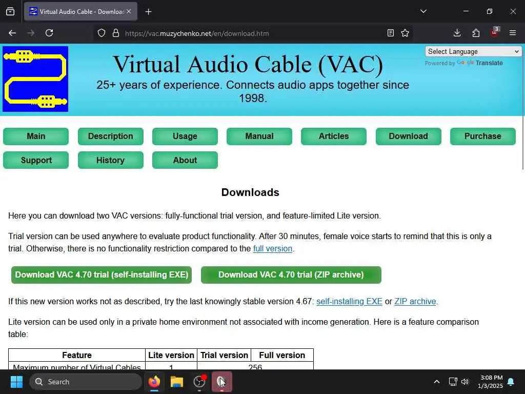Click the Firefox back arrow
This screenshot has width=525, height=394.
click(x=12, y=33)
